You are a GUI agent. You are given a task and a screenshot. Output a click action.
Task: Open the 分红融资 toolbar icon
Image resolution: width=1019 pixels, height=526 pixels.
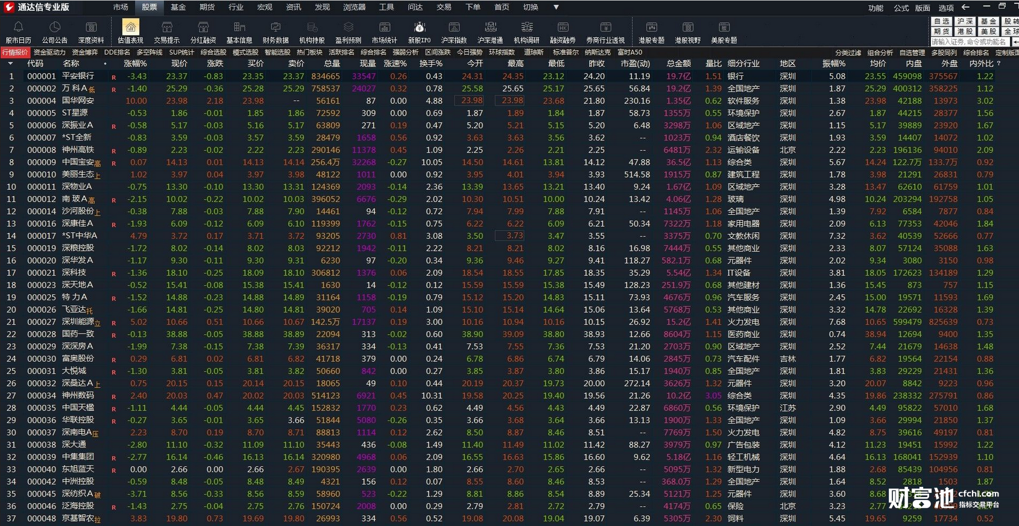pyautogui.click(x=203, y=27)
